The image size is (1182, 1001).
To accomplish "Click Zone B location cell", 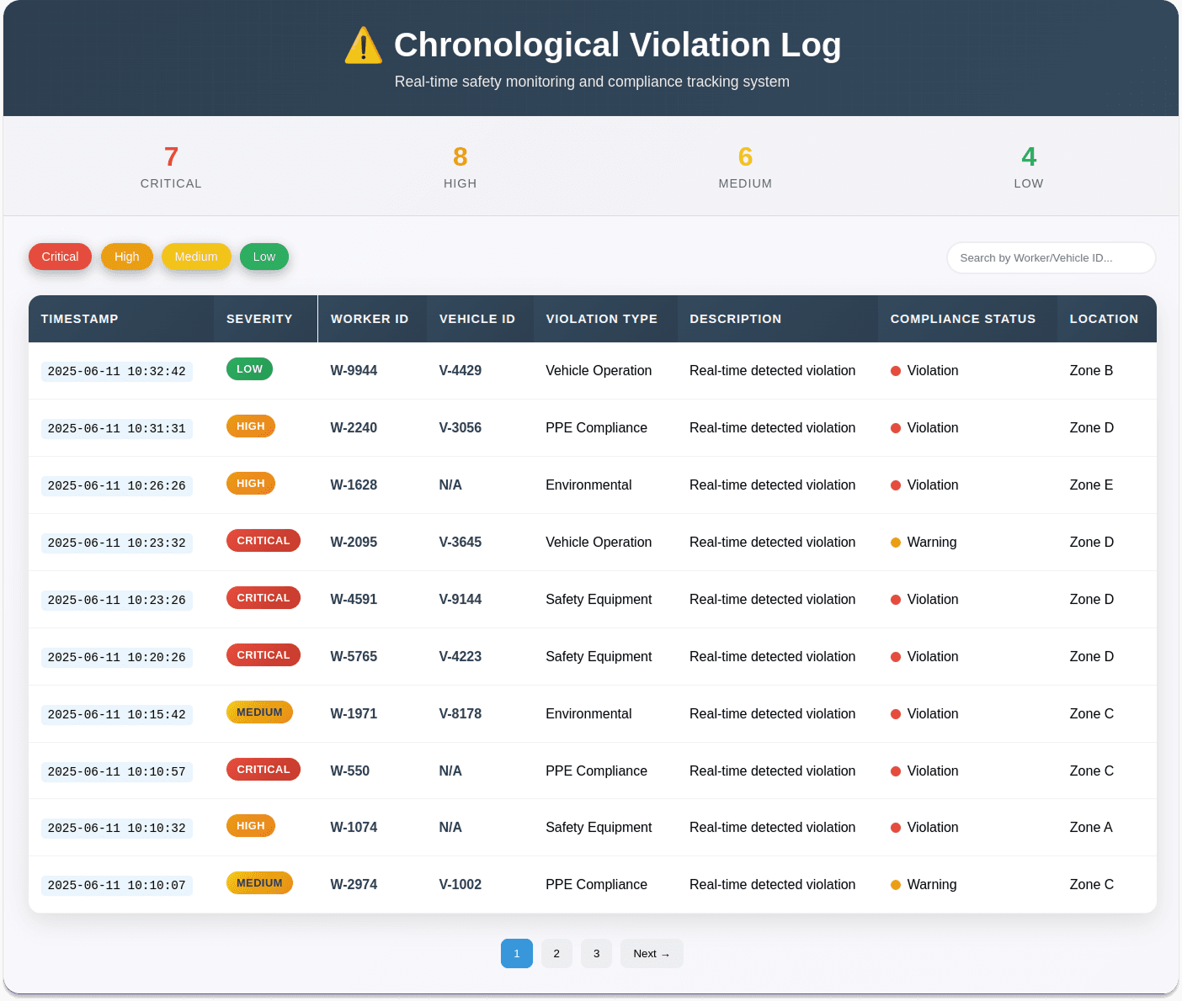I will coord(1091,371).
